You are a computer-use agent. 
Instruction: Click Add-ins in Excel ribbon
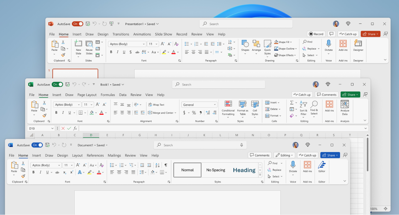[x=329, y=106]
